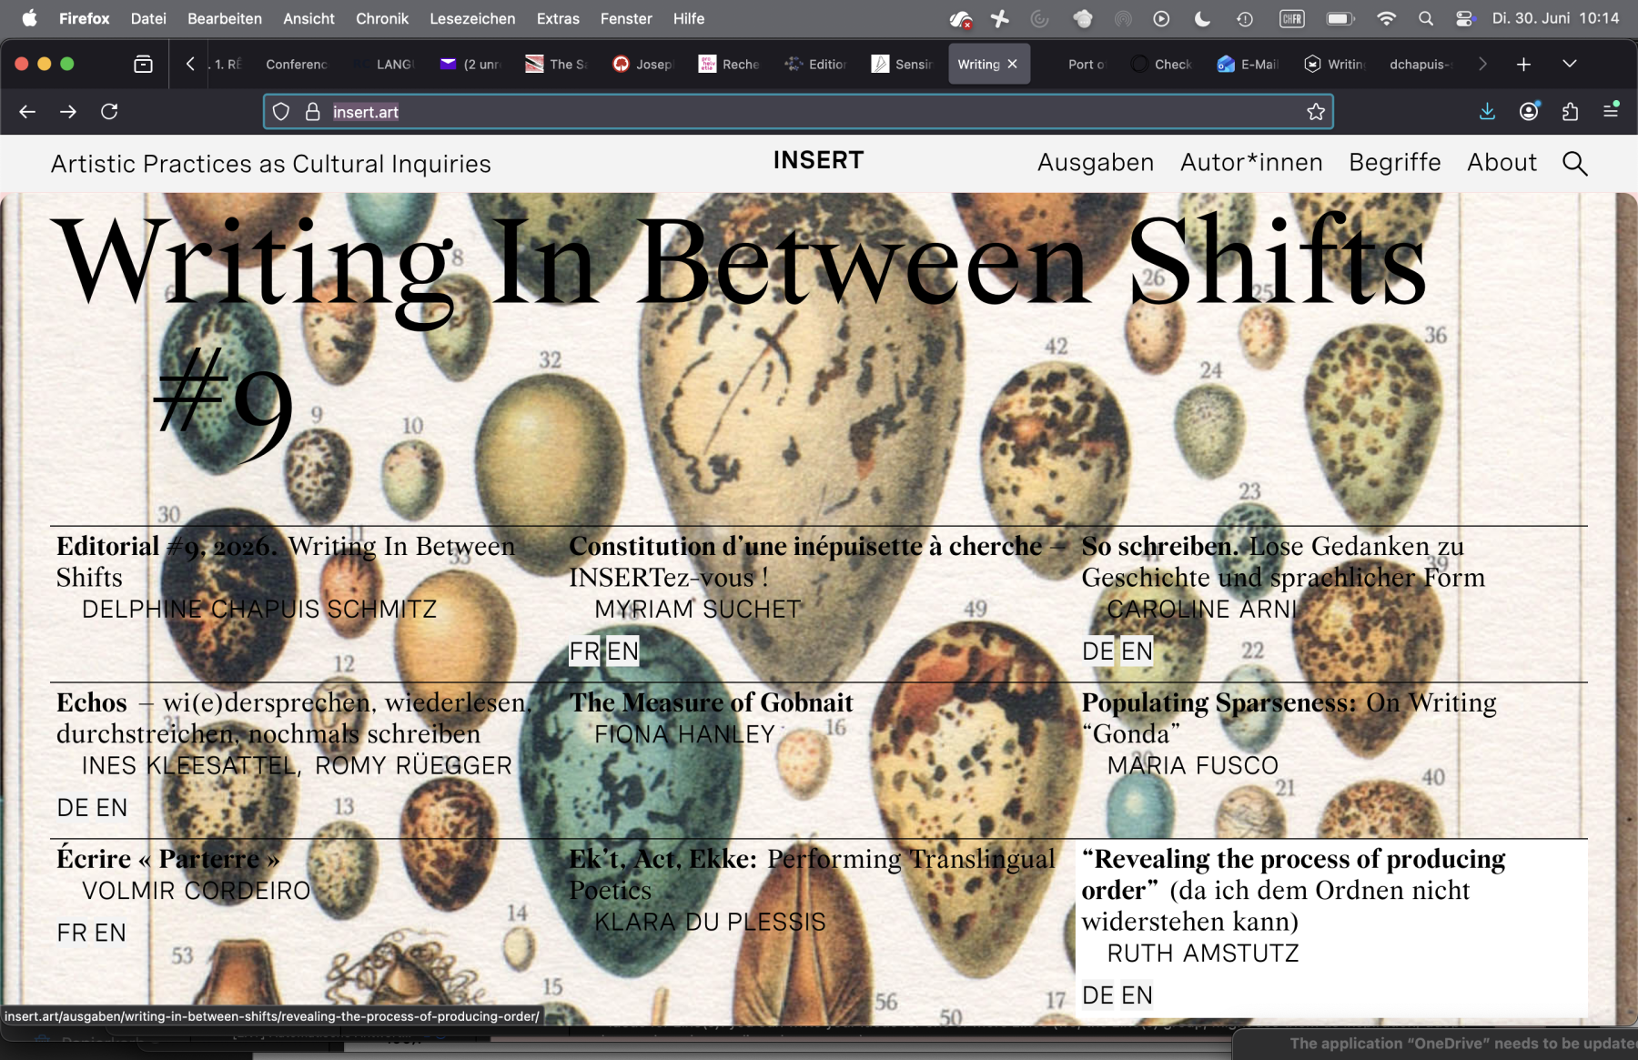Switch to the Check tab
This screenshot has height=1060, width=1638.
tap(1162, 64)
